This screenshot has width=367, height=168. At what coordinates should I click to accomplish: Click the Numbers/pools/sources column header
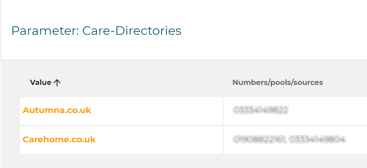[x=278, y=82]
